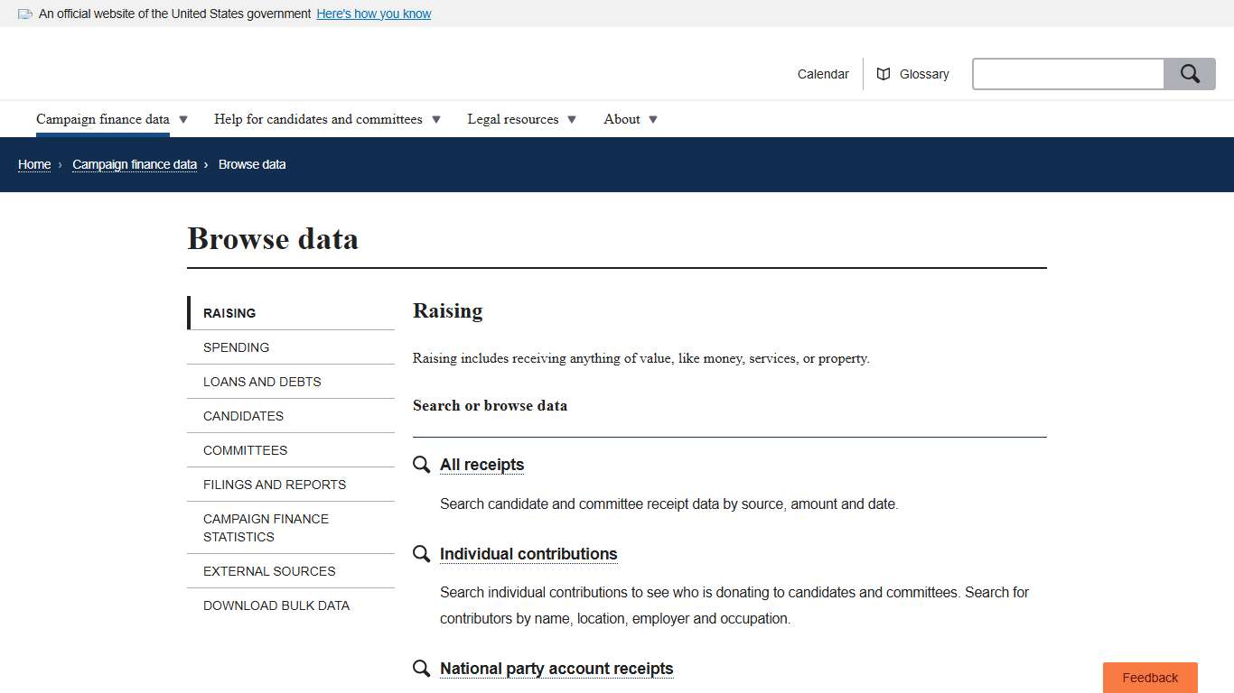Select the LOANS AND DEBTS tab
This screenshot has width=1234, height=693.
262,382
